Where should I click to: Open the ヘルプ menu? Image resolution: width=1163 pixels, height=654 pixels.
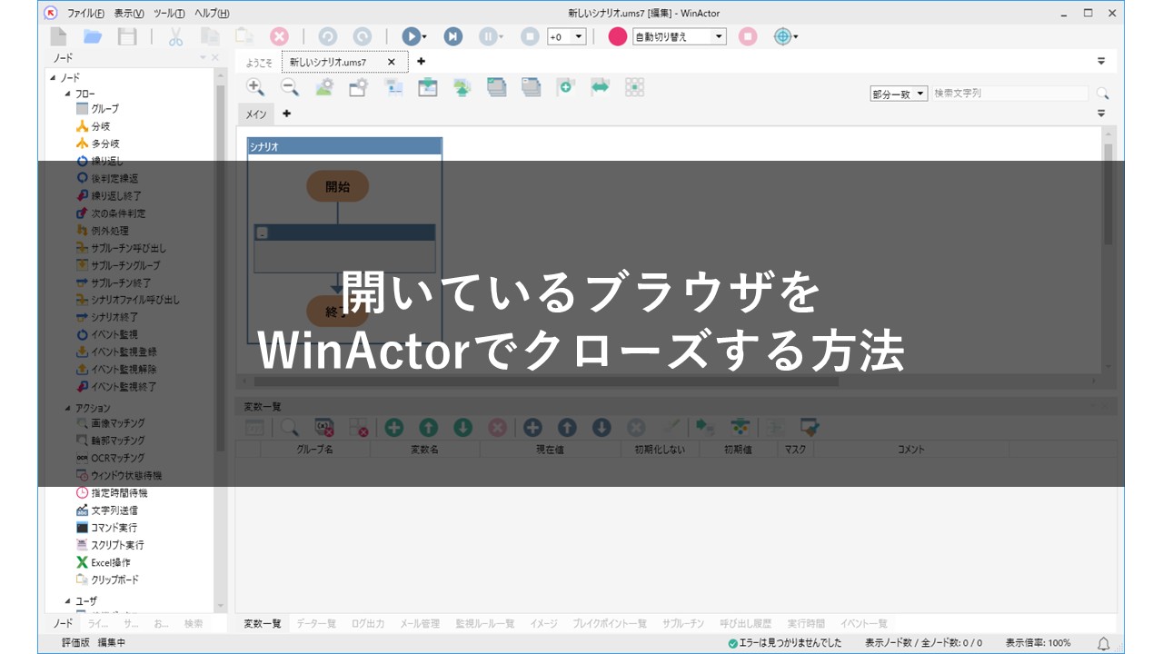[x=212, y=14]
